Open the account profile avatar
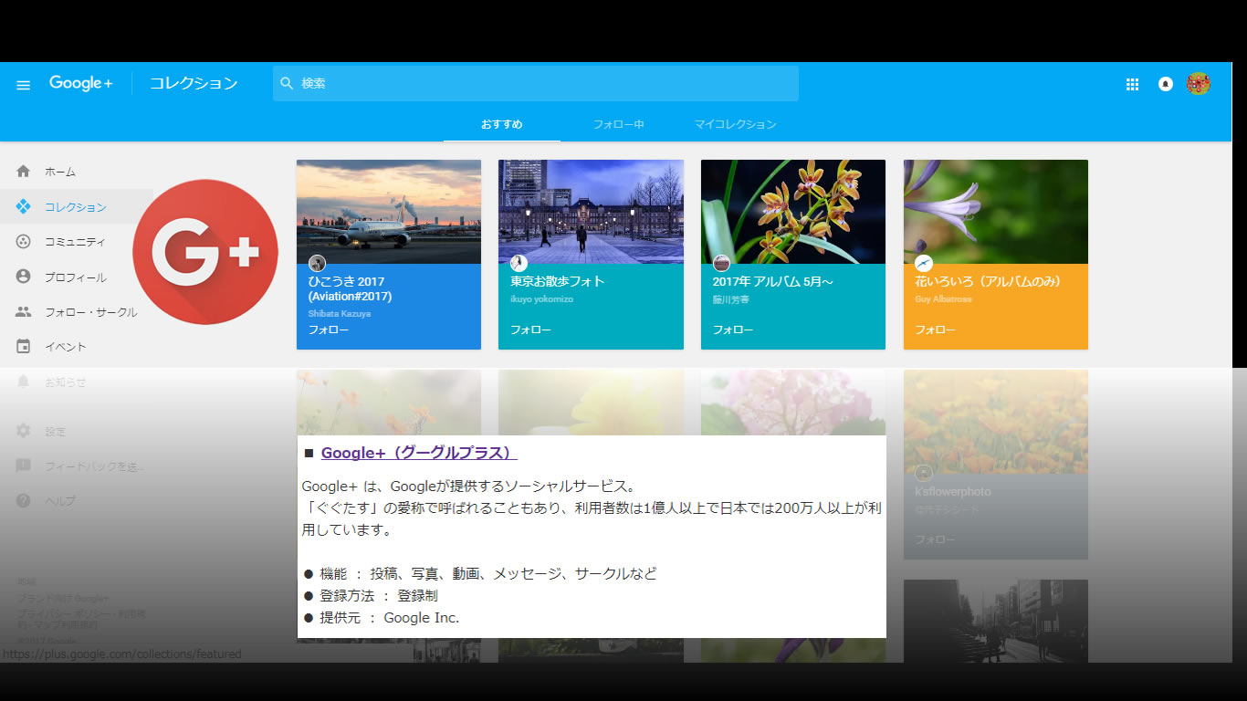 pyautogui.click(x=1198, y=84)
